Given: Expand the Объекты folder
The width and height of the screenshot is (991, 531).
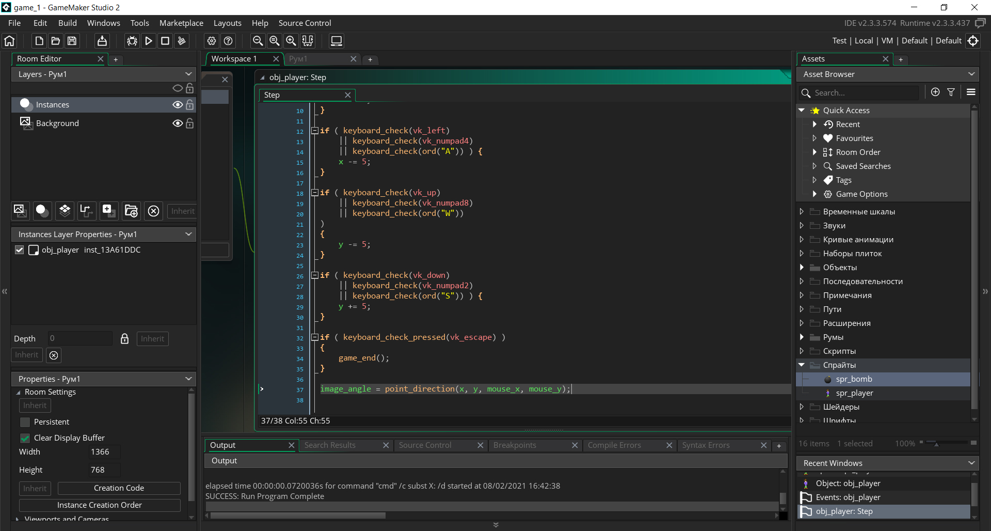Looking at the screenshot, I should coord(802,267).
